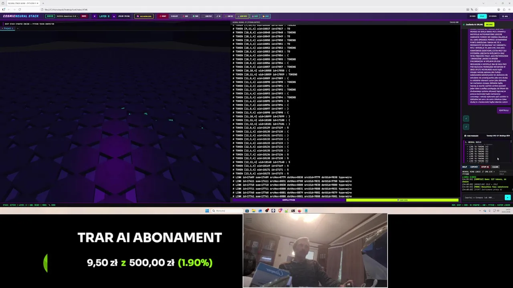Focus the webcam preview window

315,250
